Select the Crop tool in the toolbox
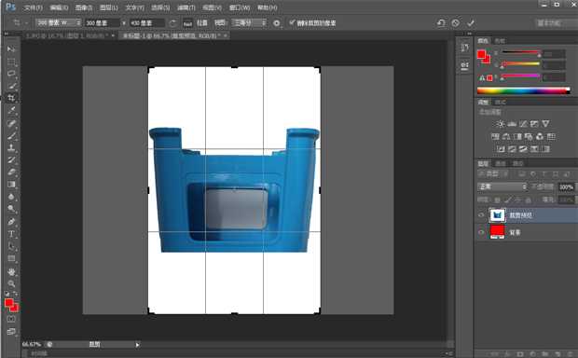The height and width of the screenshot is (358, 578). coord(11,98)
